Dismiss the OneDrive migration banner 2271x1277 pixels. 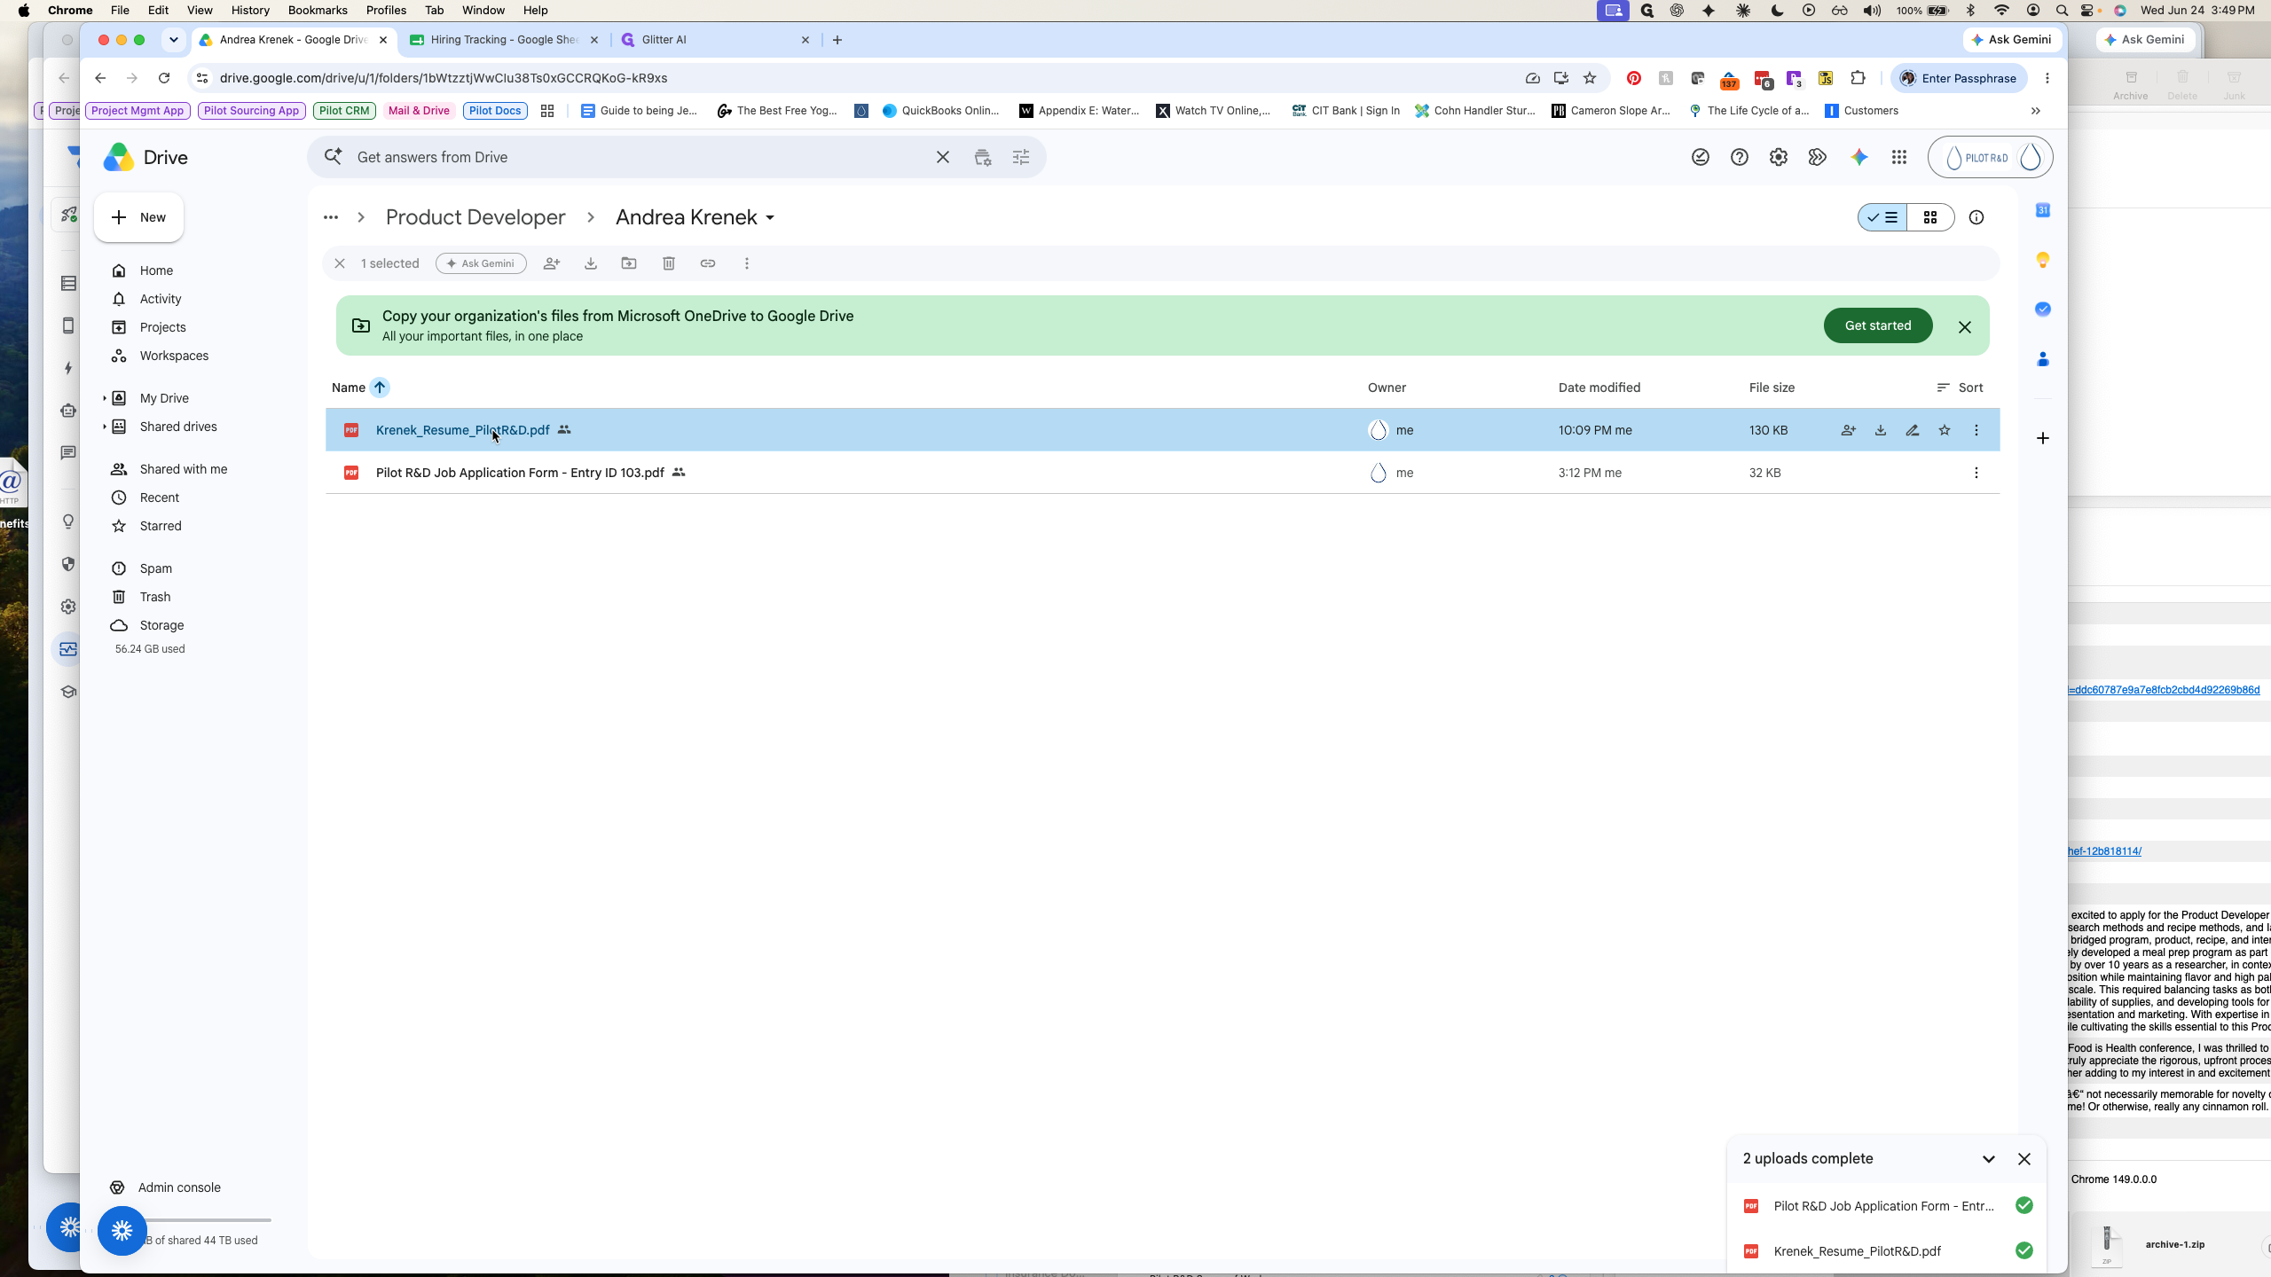1965,327
